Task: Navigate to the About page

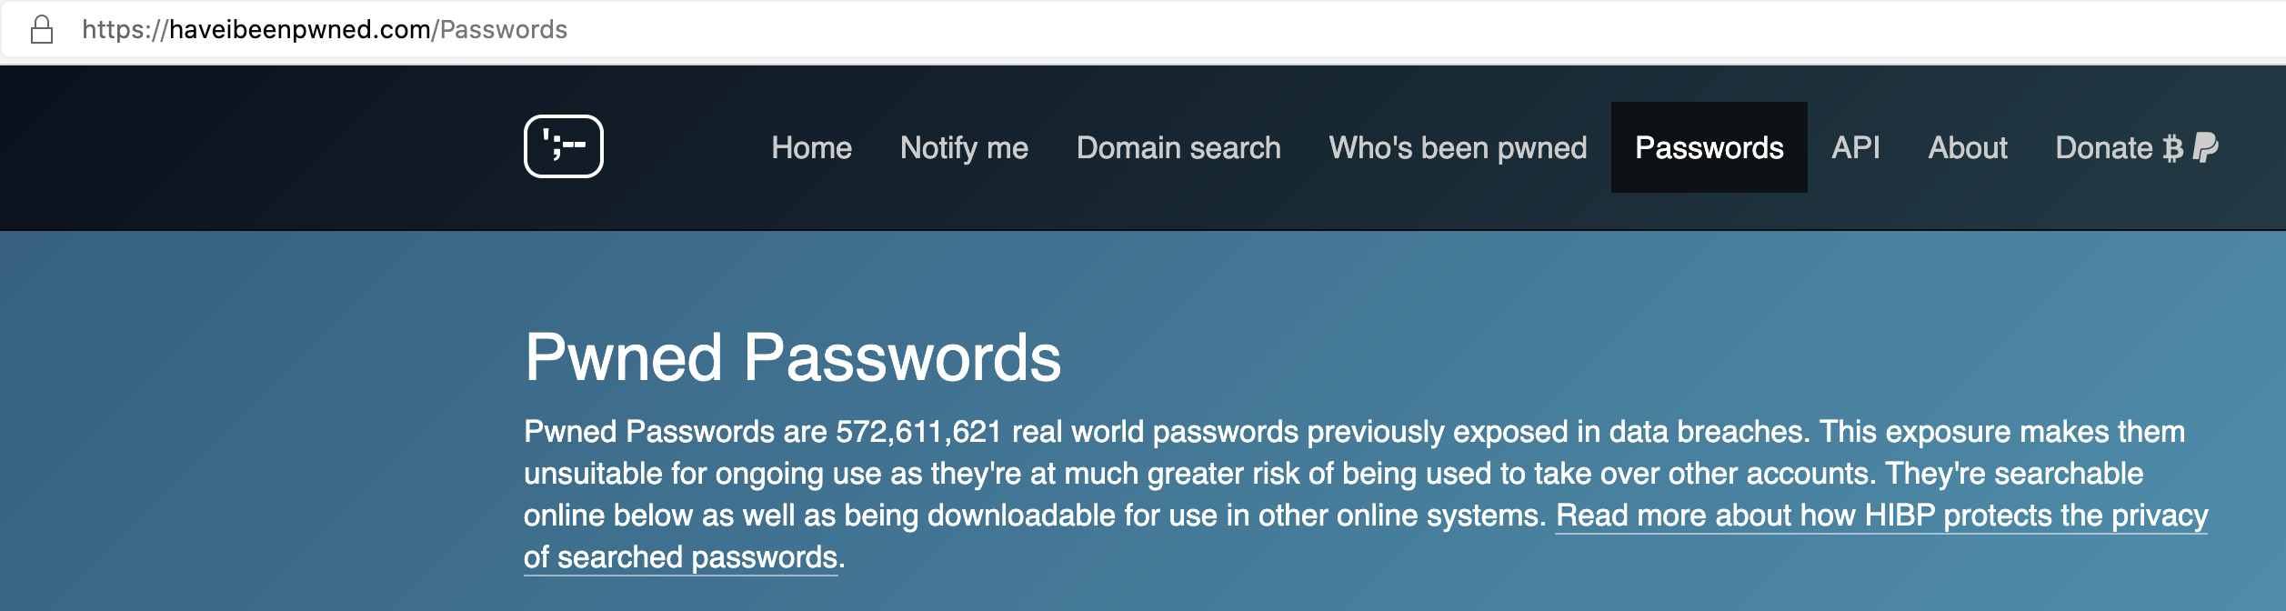Action: coord(1968,148)
